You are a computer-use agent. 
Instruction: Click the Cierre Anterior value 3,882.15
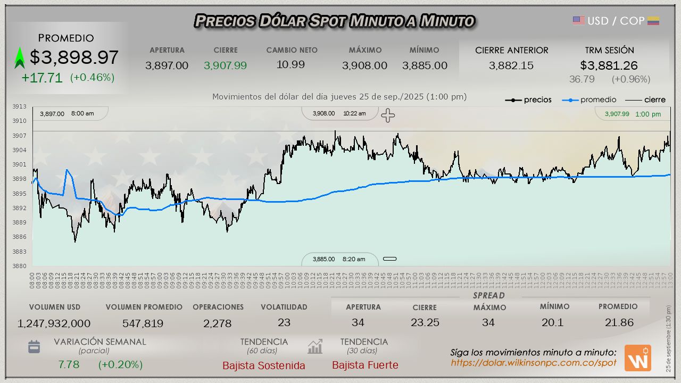(511, 65)
